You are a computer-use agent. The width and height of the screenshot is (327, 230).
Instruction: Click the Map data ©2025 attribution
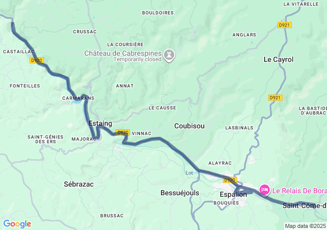point(306,226)
